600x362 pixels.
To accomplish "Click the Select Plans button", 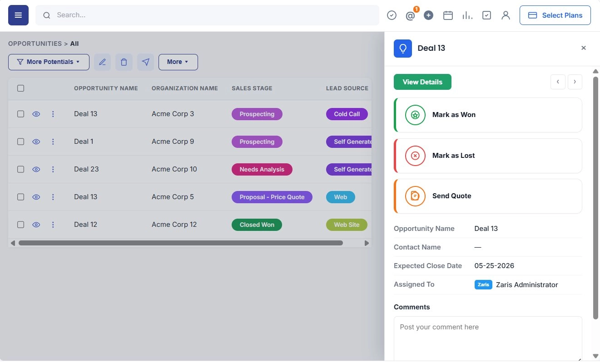I will pos(555,15).
